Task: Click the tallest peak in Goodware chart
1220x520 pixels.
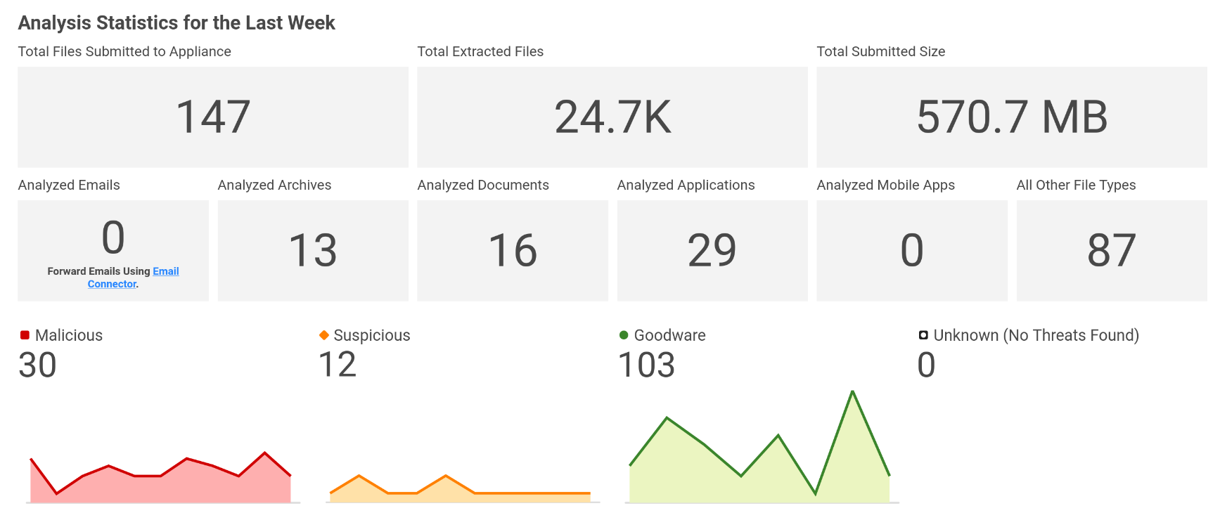Action: pos(852,394)
